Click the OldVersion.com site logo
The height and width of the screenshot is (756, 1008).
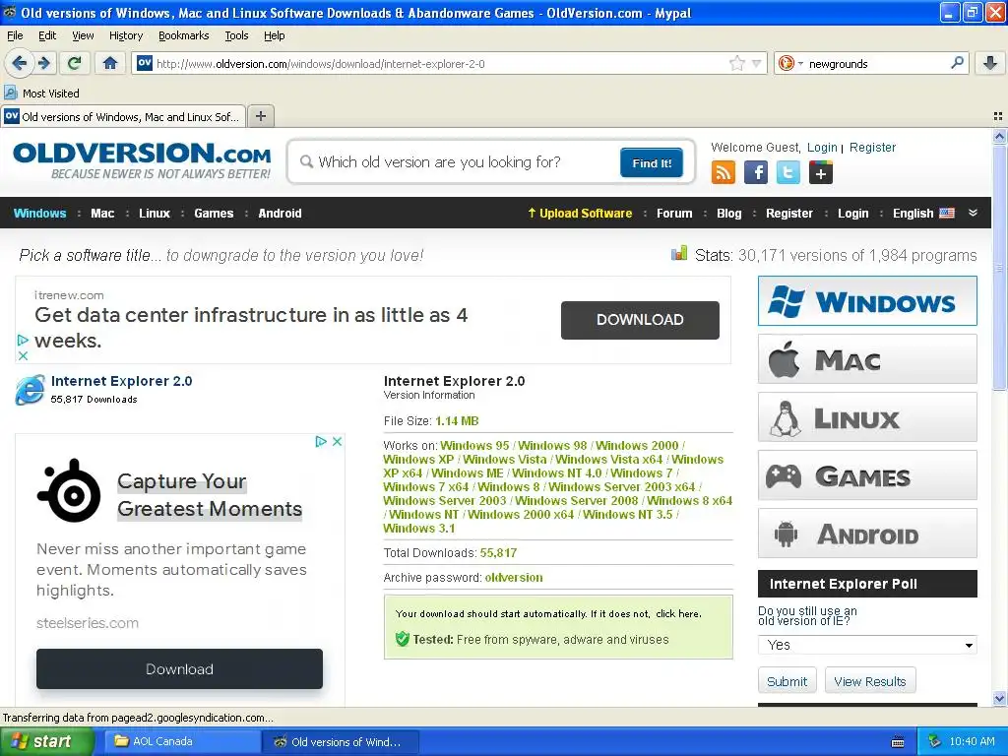click(x=142, y=160)
